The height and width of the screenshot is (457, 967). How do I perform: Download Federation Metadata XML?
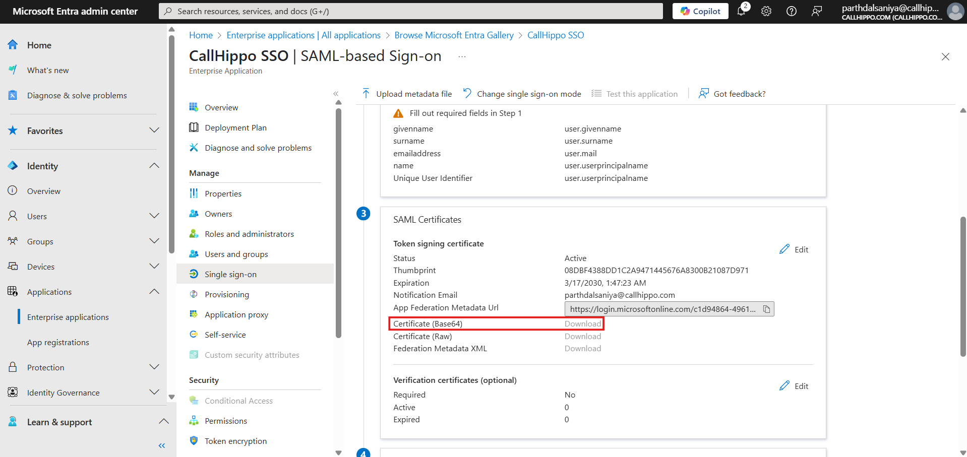pos(583,349)
